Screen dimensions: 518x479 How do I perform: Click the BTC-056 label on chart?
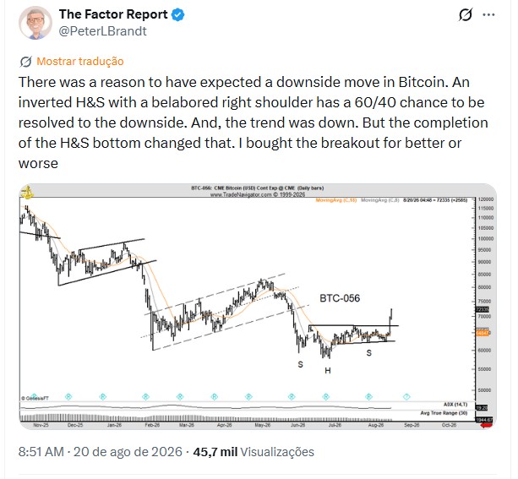tap(340, 298)
